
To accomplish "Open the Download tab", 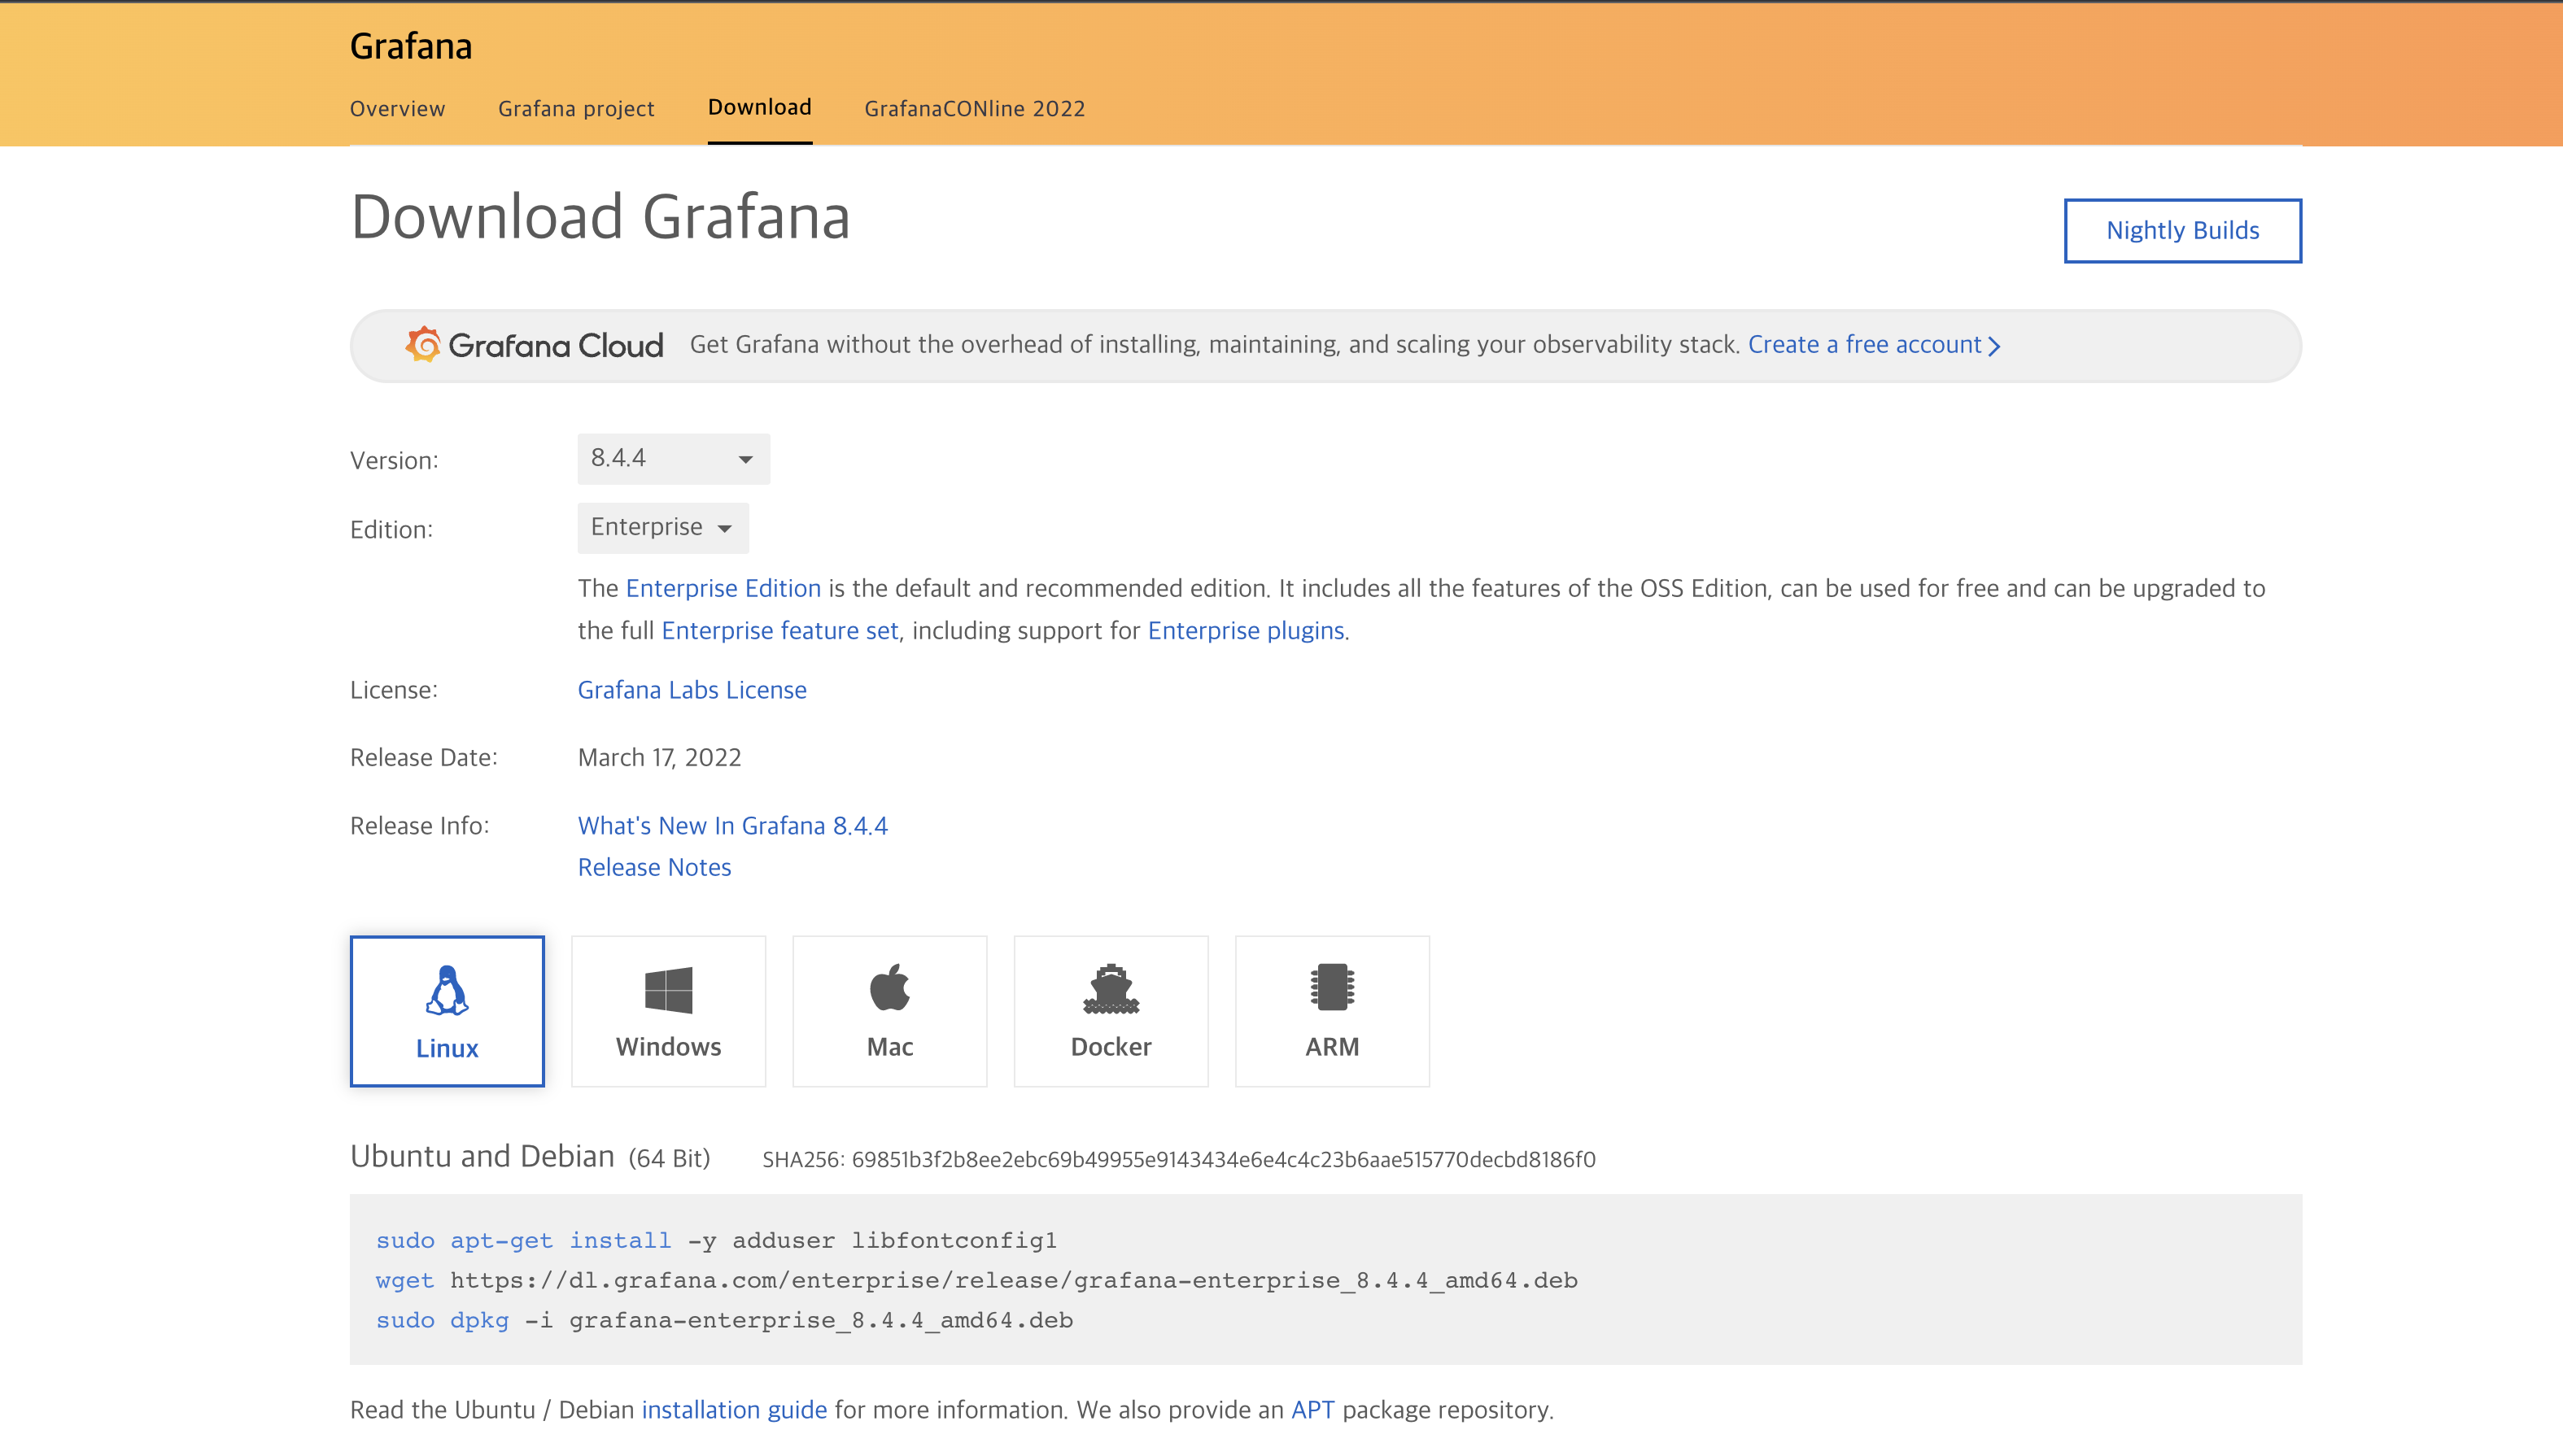I will pos(760,107).
